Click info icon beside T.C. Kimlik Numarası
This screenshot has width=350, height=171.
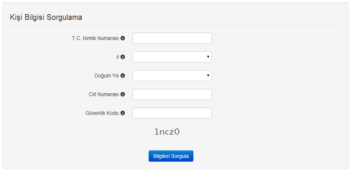tap(123, 38)
